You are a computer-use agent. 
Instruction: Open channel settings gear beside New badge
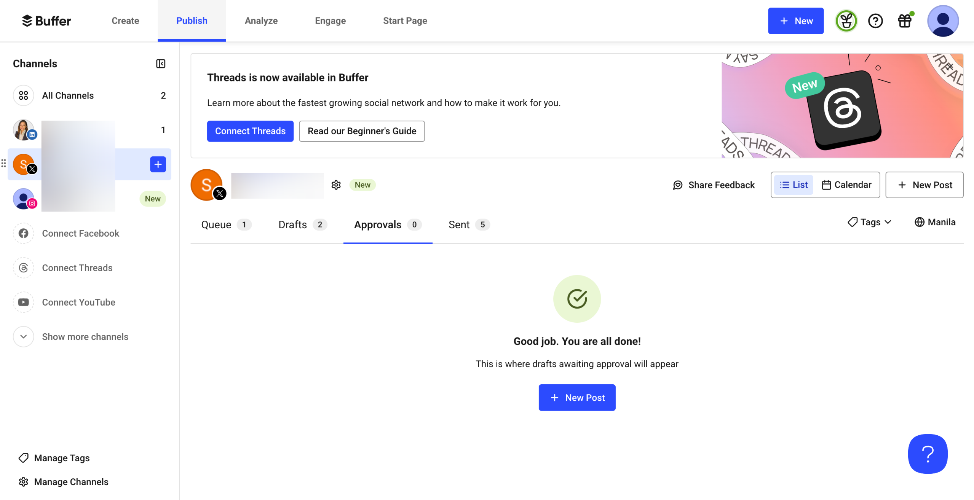(336, 185)
